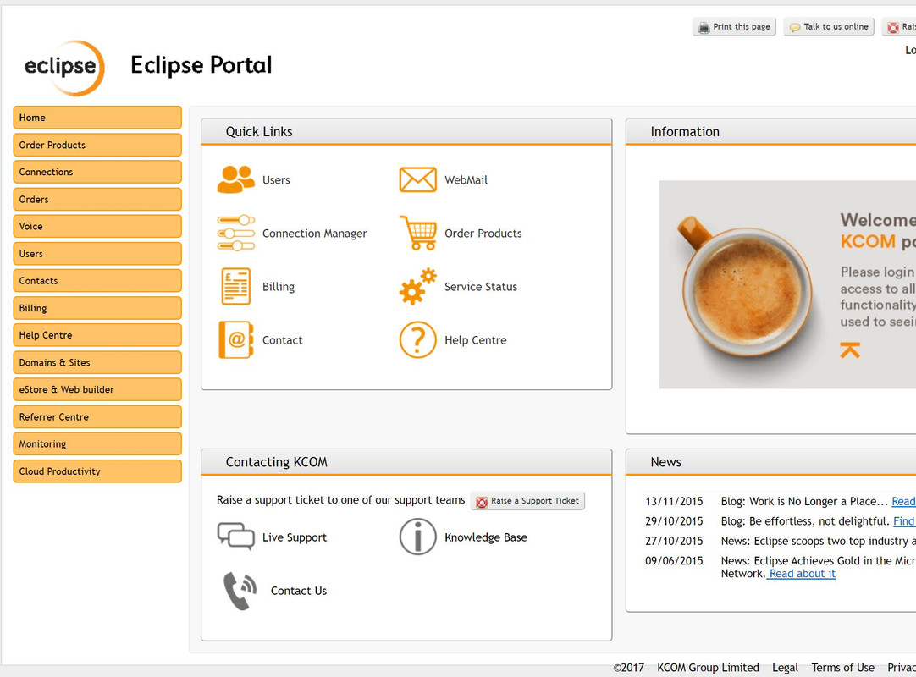Click the Contact Us link text

click(x=299, y=591)
